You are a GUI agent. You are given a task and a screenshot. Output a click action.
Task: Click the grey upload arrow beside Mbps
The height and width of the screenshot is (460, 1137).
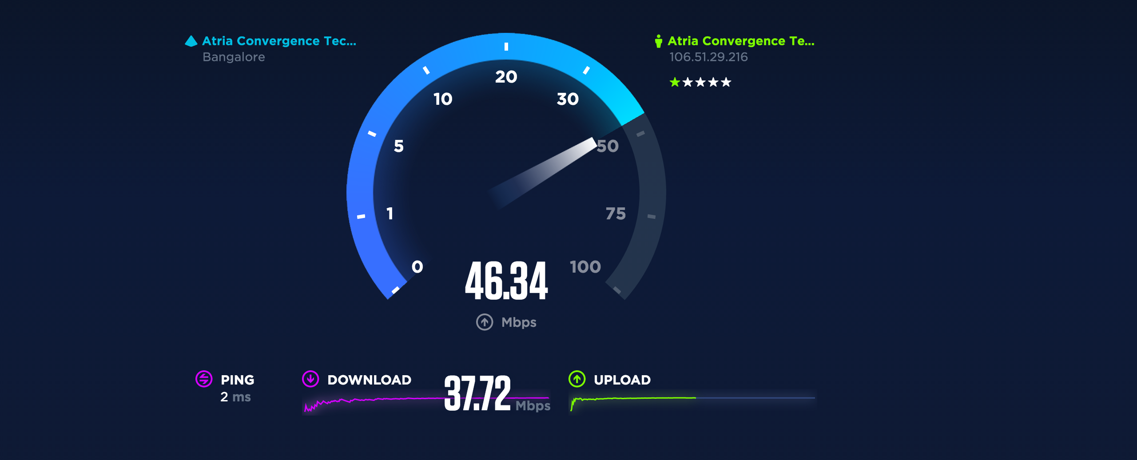(x=485, y=322)
